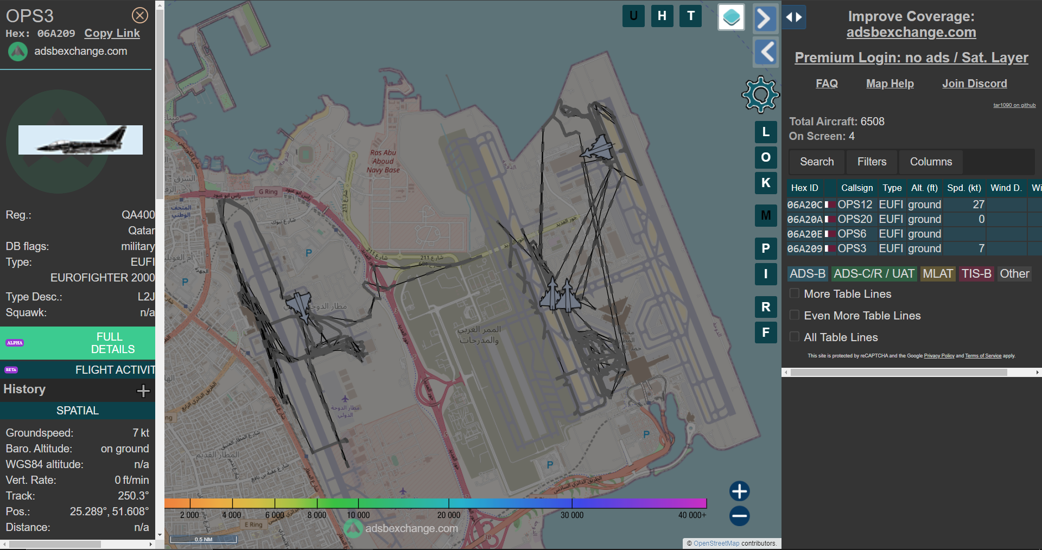Sort table by Alt. (ft) column
Viewport: 1042px width, 550px height.
pos(924,188)
